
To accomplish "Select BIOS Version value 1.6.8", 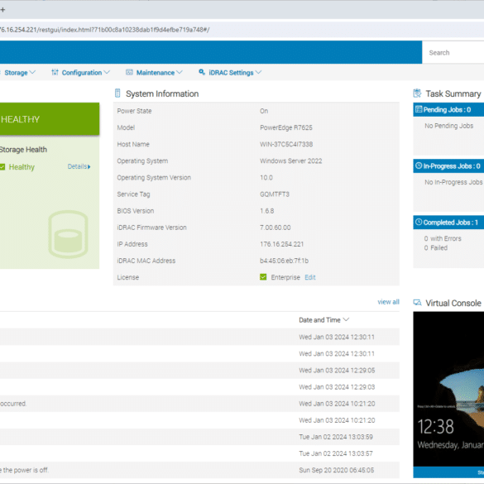I will 267,211.
